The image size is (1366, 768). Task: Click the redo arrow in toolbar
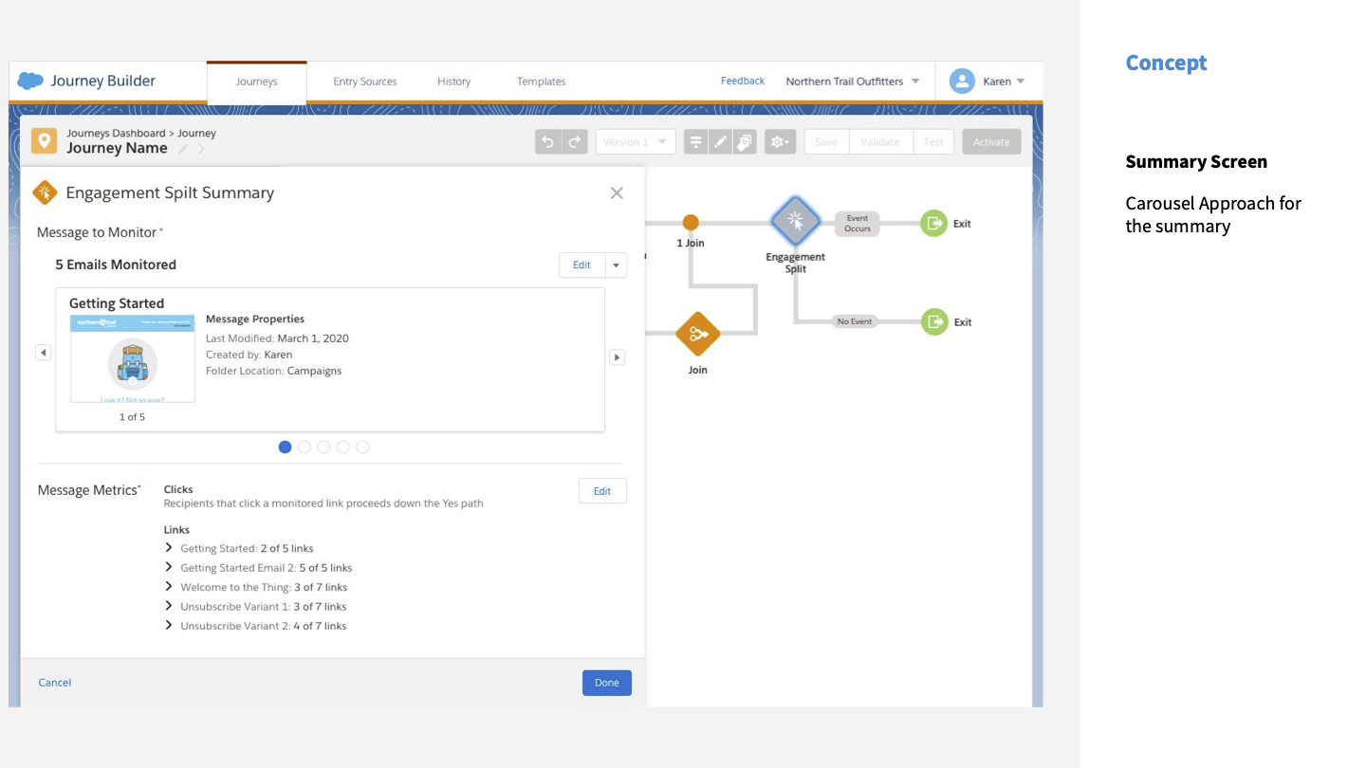[x=574, y=142]
